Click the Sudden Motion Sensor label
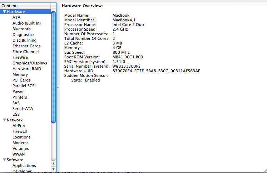This screenshot has height=173, width=267. (x=86, y=75)
